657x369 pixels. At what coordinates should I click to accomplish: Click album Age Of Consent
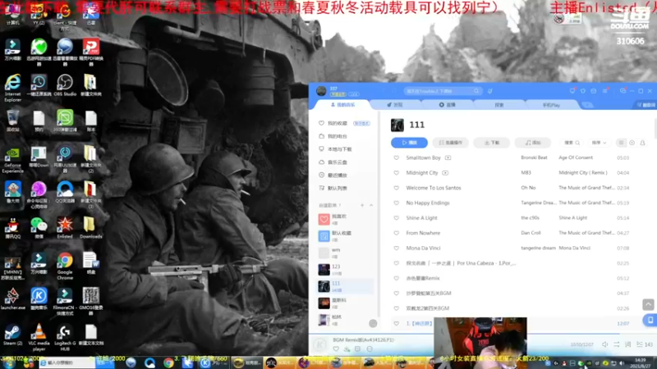tap(576, 157)
